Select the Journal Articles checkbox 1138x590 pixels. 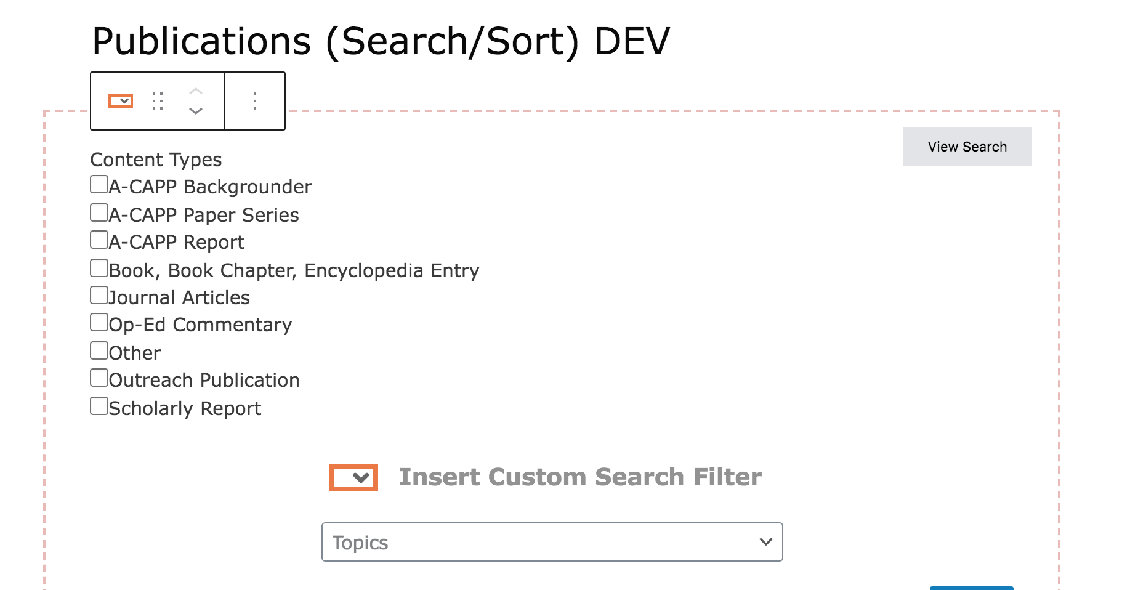pos(99,295)
